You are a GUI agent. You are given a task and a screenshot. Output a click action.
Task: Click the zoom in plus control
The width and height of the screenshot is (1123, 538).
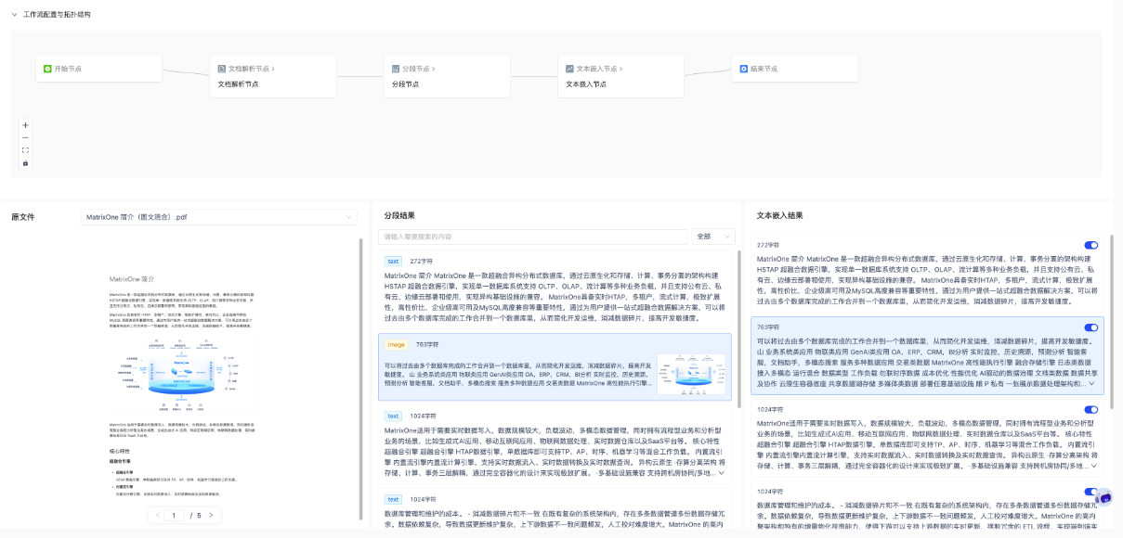[x=25, y=125]
